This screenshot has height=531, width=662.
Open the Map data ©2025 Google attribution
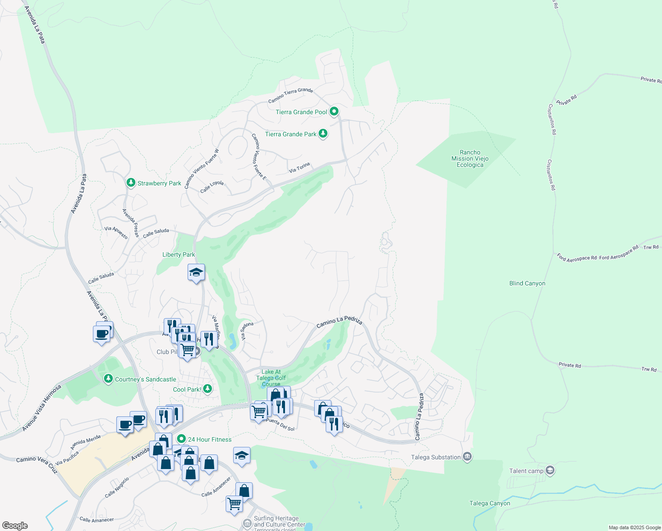[635, 527]
